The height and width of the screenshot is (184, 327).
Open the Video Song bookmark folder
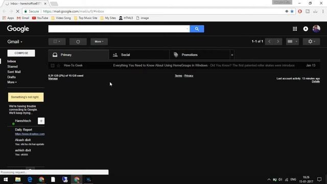[x=61, y=18]
